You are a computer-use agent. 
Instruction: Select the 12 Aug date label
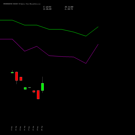[x=16, y=128]
